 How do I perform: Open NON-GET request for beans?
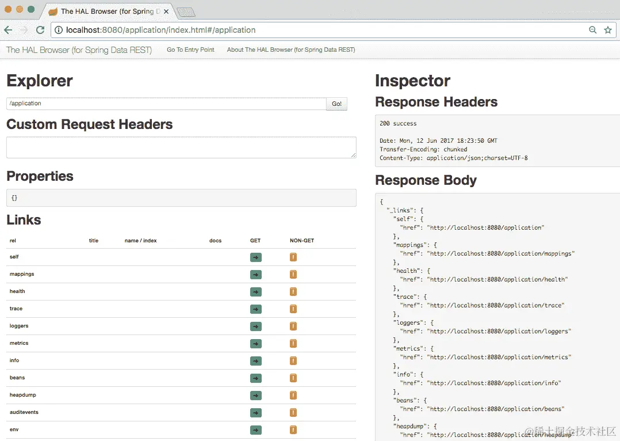click(x=293, y=378)
